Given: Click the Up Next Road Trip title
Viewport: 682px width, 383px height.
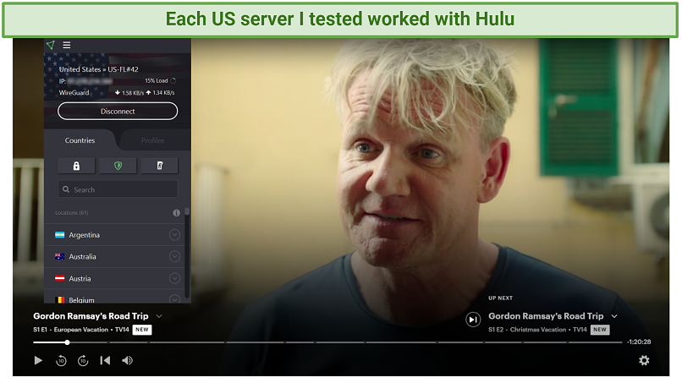Looking at the screenshot, I should click(546, 316).
